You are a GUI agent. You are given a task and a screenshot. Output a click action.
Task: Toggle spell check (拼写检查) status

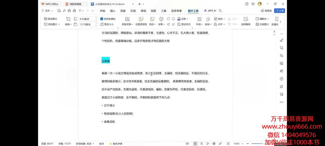coord(84,143)
